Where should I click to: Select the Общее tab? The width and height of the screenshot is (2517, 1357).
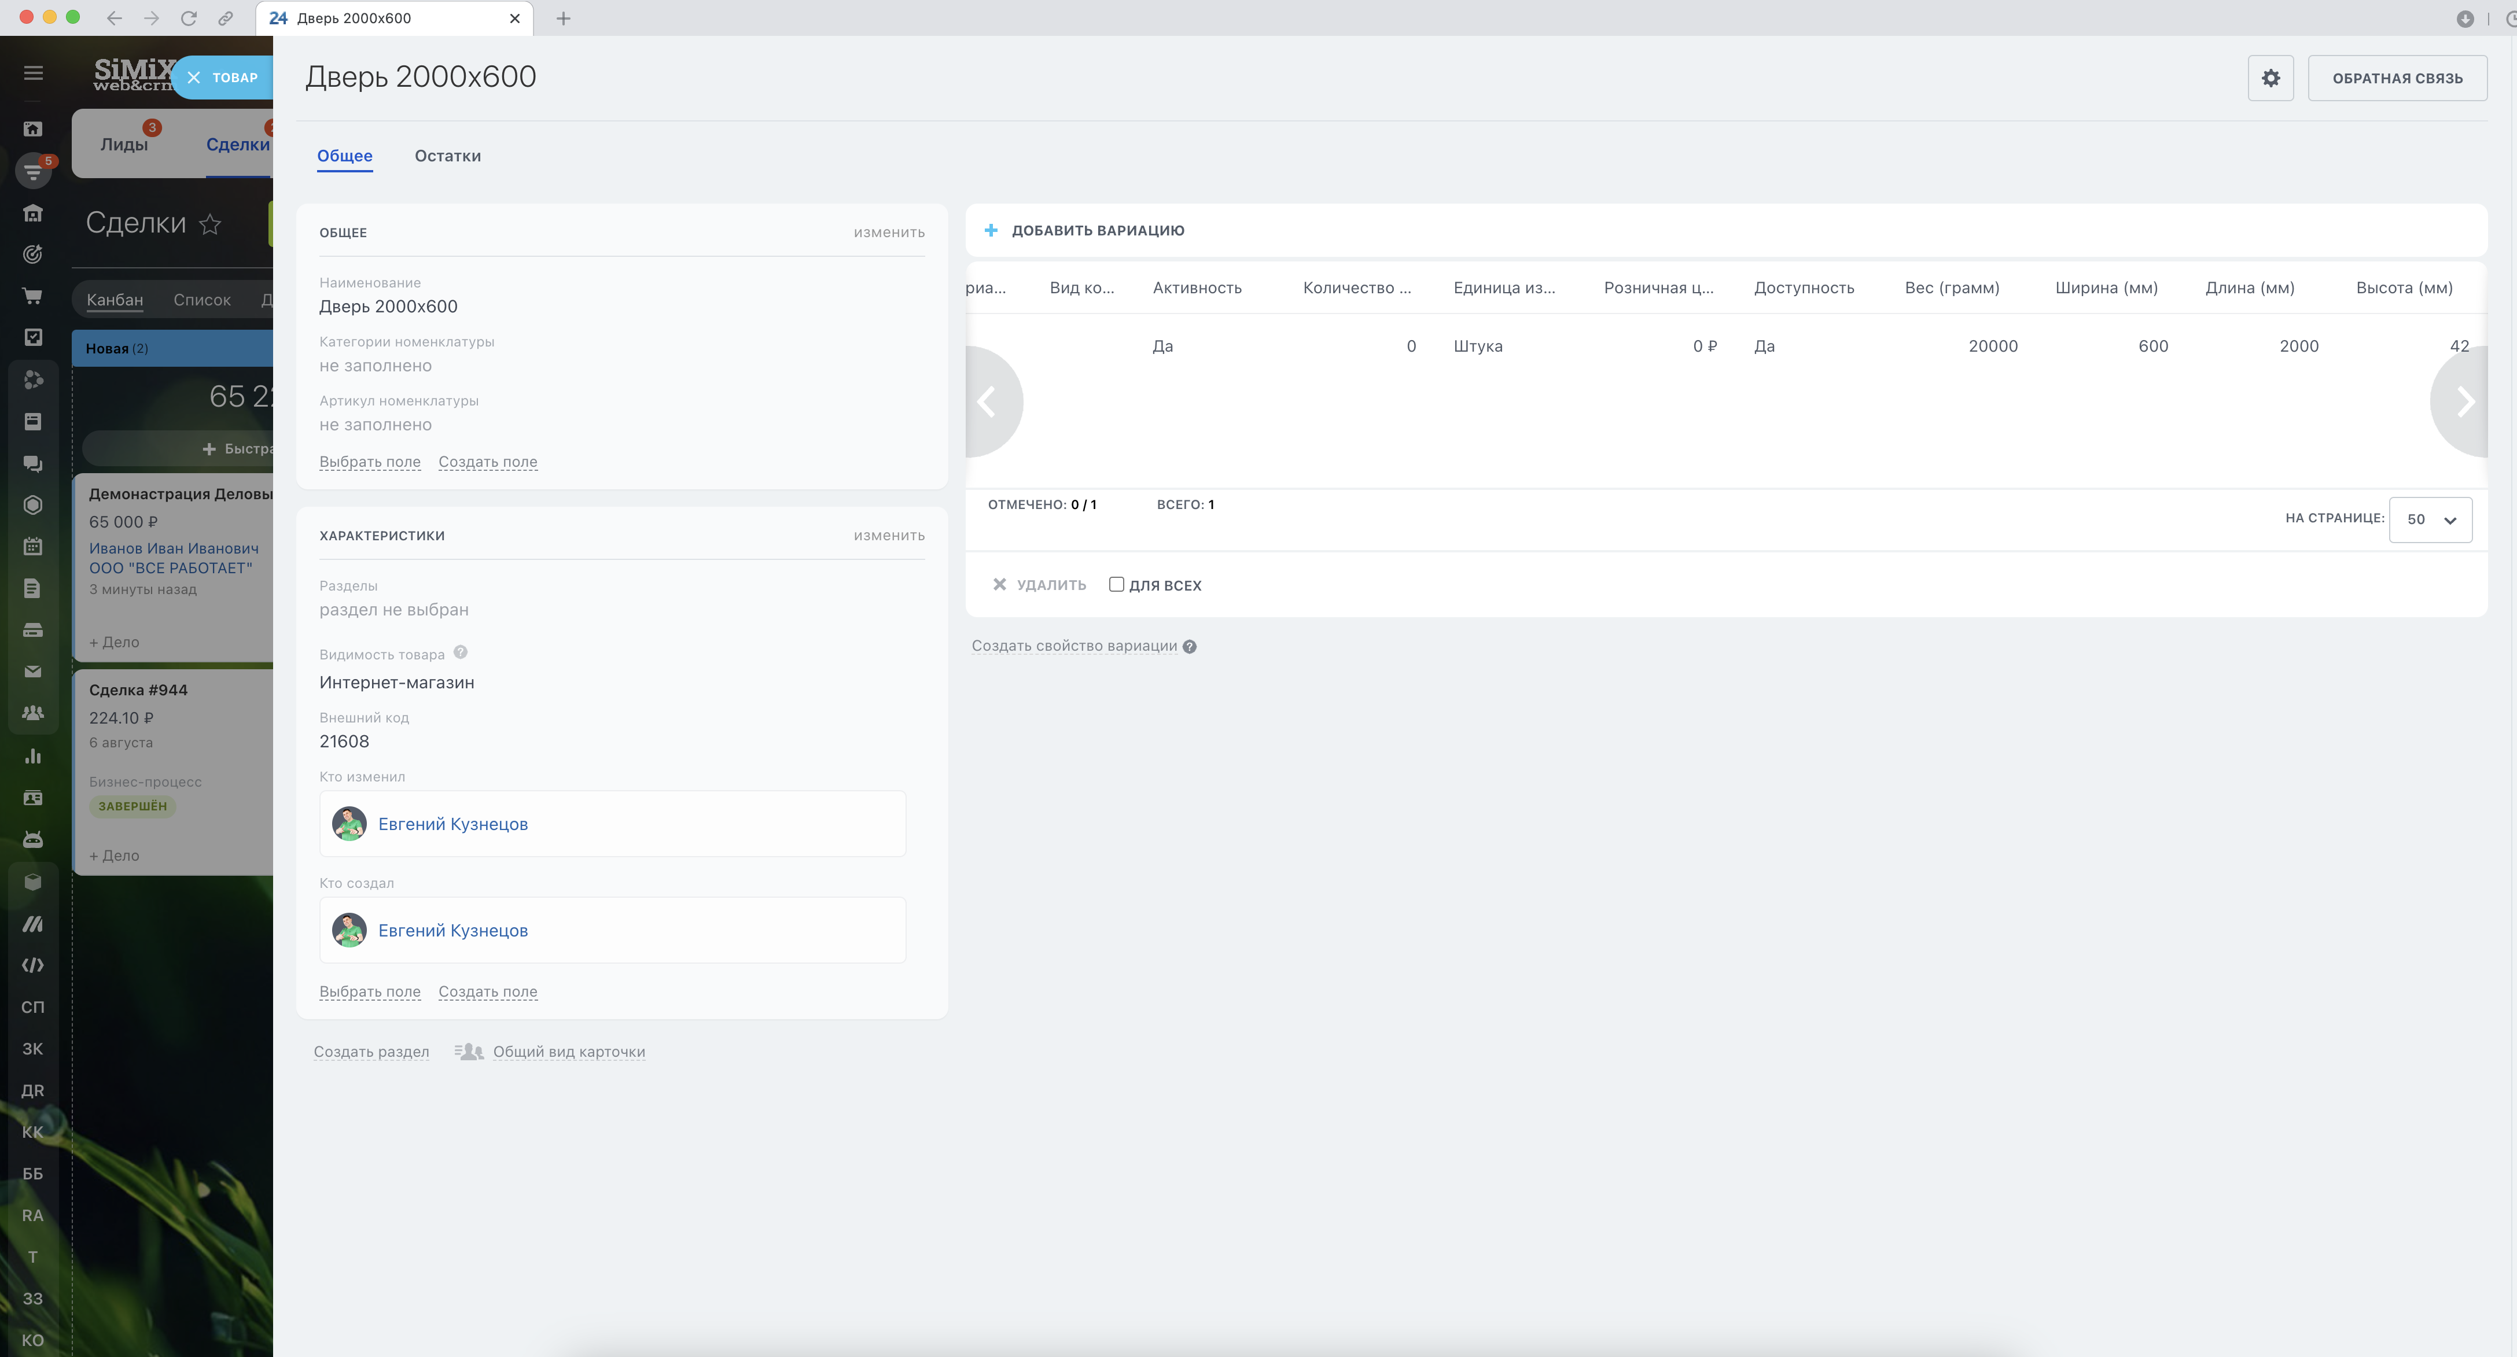pyautogui.click(x=344, y=156)
